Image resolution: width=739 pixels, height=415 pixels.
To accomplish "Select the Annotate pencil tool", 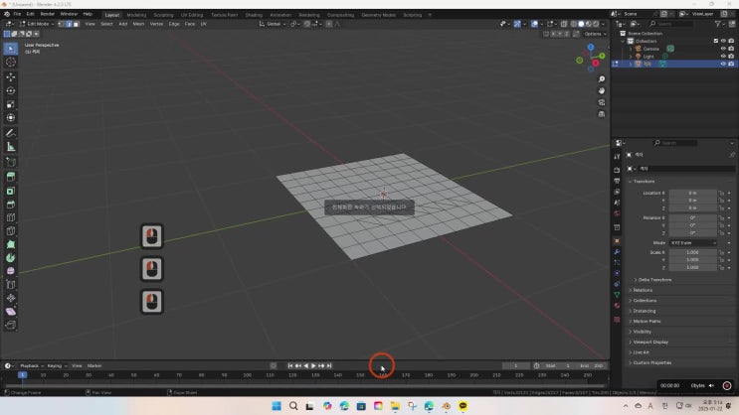I will [x=11, y=133].
